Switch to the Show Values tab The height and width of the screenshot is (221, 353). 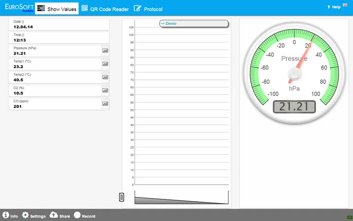coord(57,9)
